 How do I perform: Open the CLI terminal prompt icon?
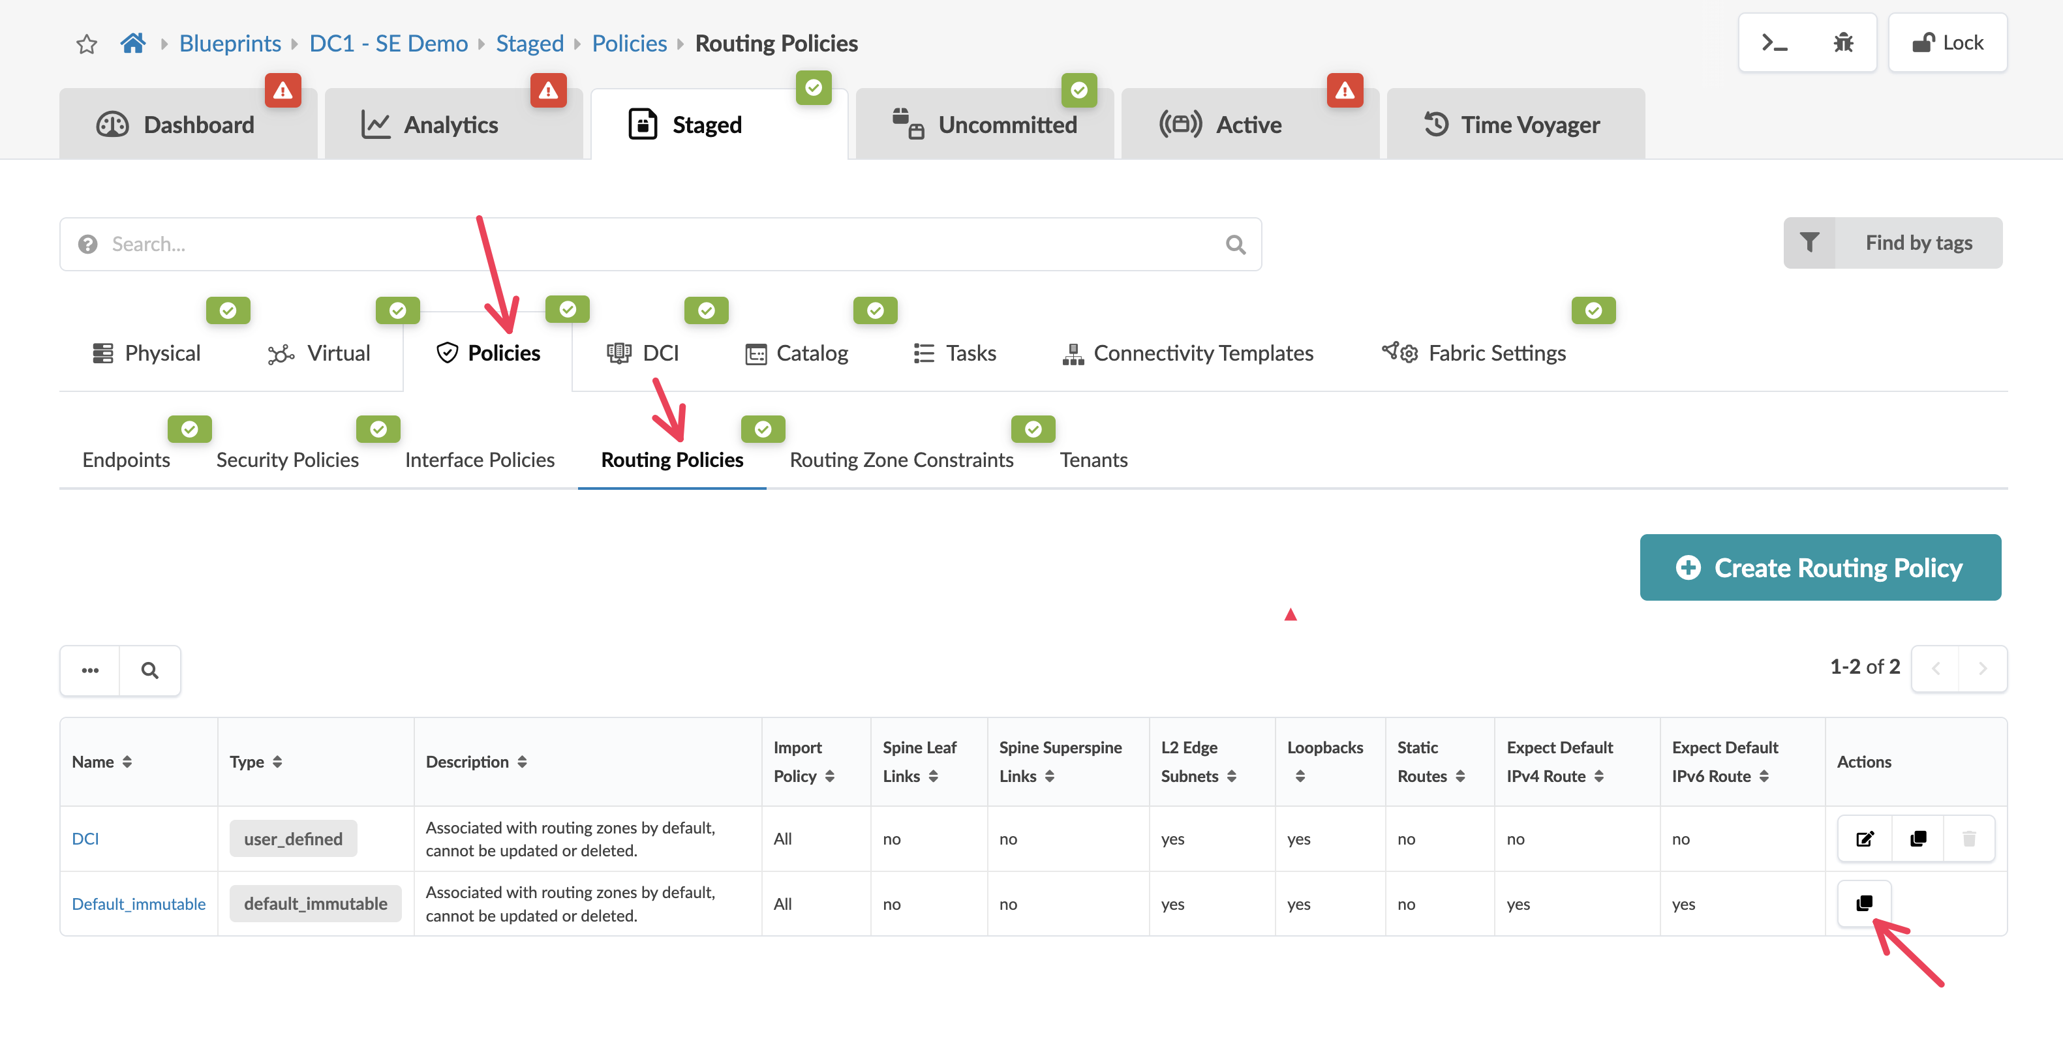click(x=1774, y=43)
